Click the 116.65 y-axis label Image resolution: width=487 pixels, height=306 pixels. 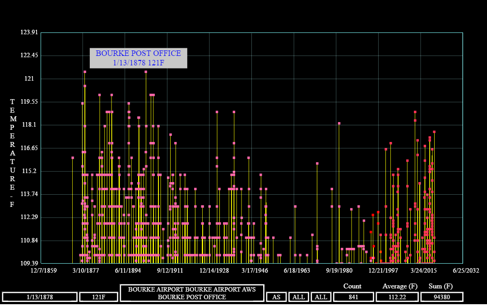click(x=29, y=148)
